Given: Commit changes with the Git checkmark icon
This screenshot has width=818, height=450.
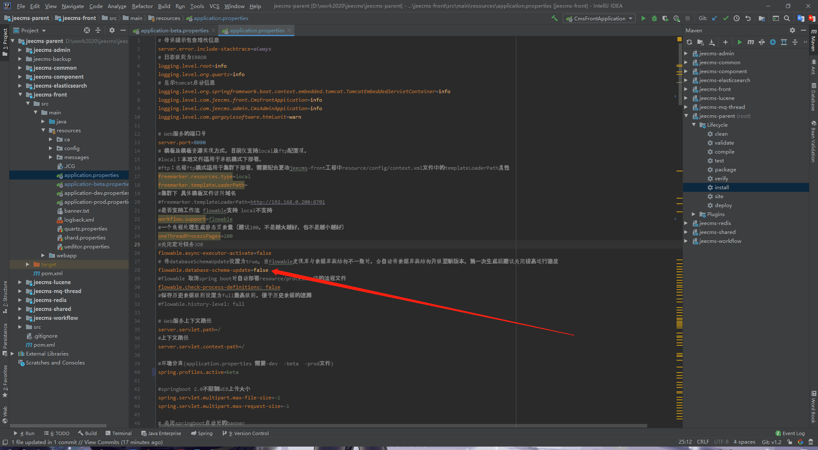Looking at the screenshot, I should pyautogui.click(x=726, y=18).
